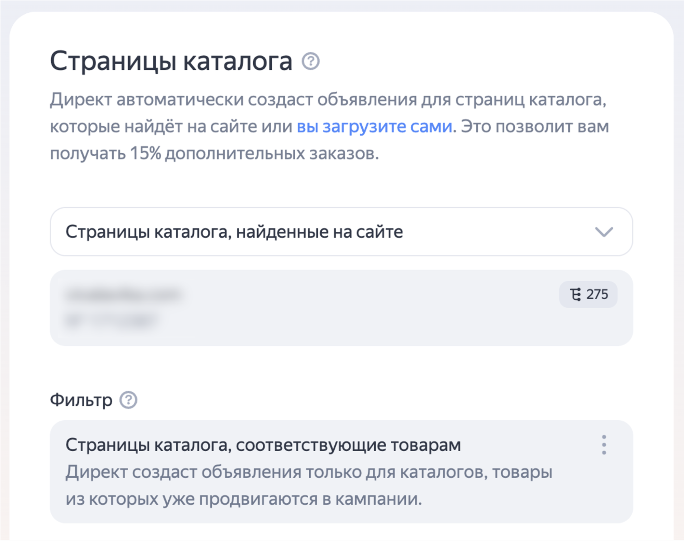Viewport: 684px width, 541px height.
Task: Click 'которые найдёт на сайте или' text
Action: click(171, 127)
